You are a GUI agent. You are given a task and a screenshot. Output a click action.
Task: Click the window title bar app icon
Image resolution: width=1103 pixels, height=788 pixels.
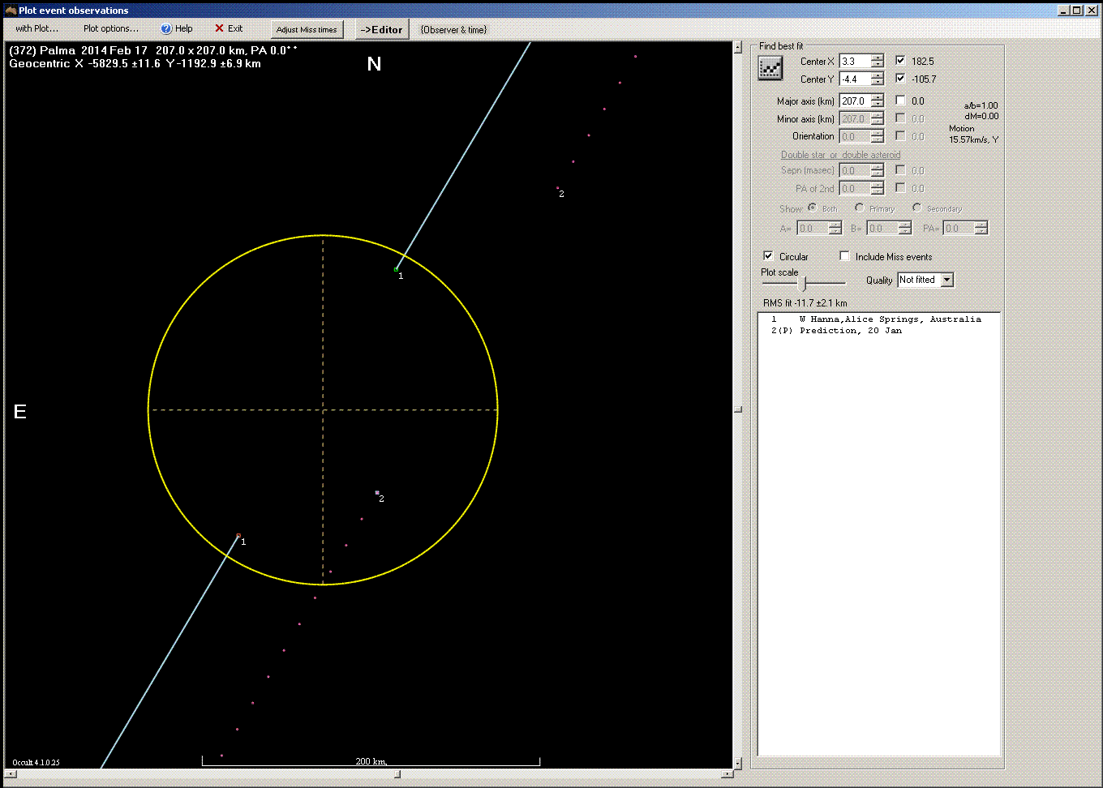point(11,11)
